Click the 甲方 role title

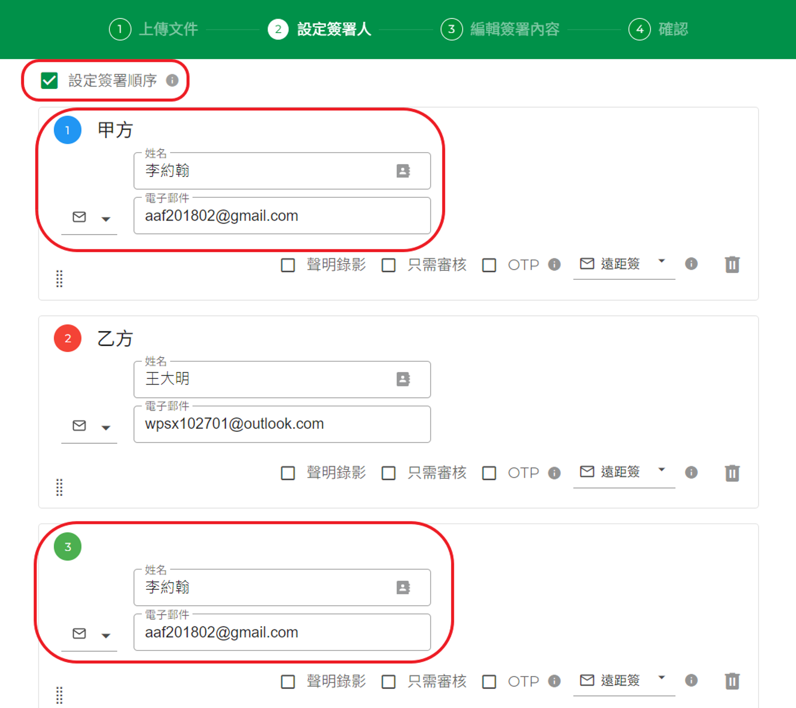tap(115, 130)
